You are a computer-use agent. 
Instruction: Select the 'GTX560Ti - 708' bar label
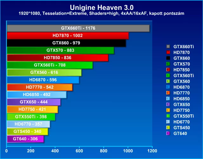[x=50, y=65]
